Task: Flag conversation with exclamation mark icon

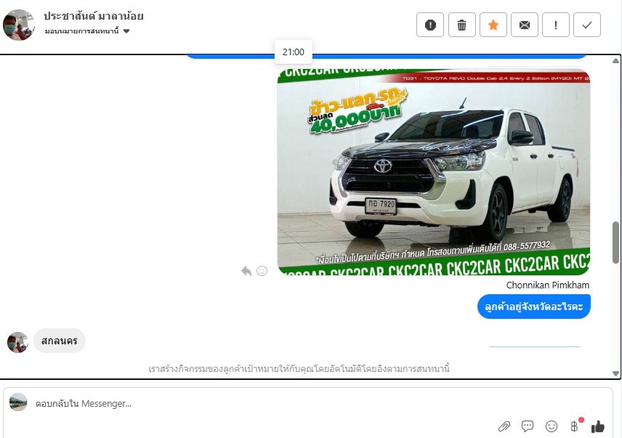Action: coord(556,25)
